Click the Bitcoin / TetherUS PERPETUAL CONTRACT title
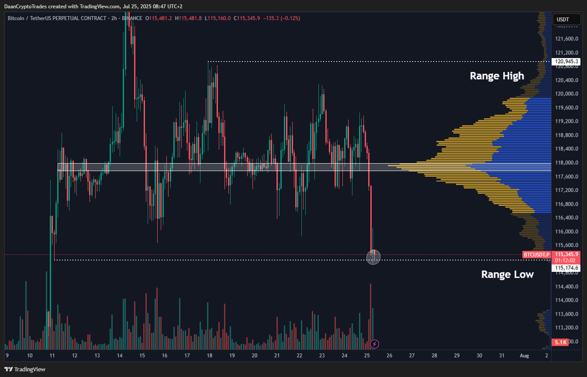The image size is (587, 377). pos(57,18)
